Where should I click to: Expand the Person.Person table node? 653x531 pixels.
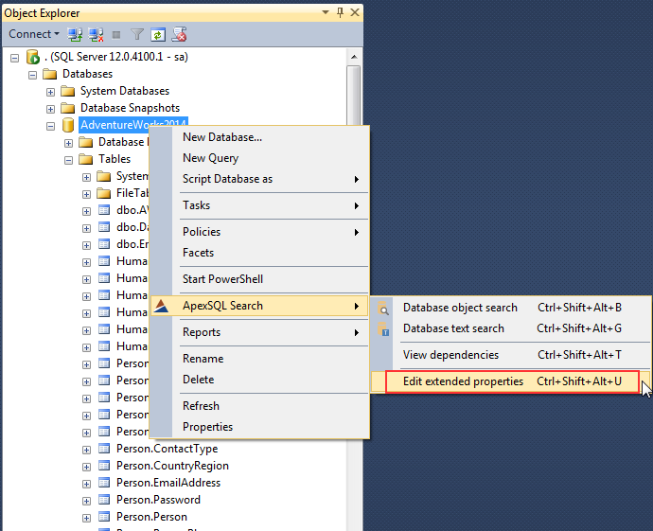tap(87, 518)
